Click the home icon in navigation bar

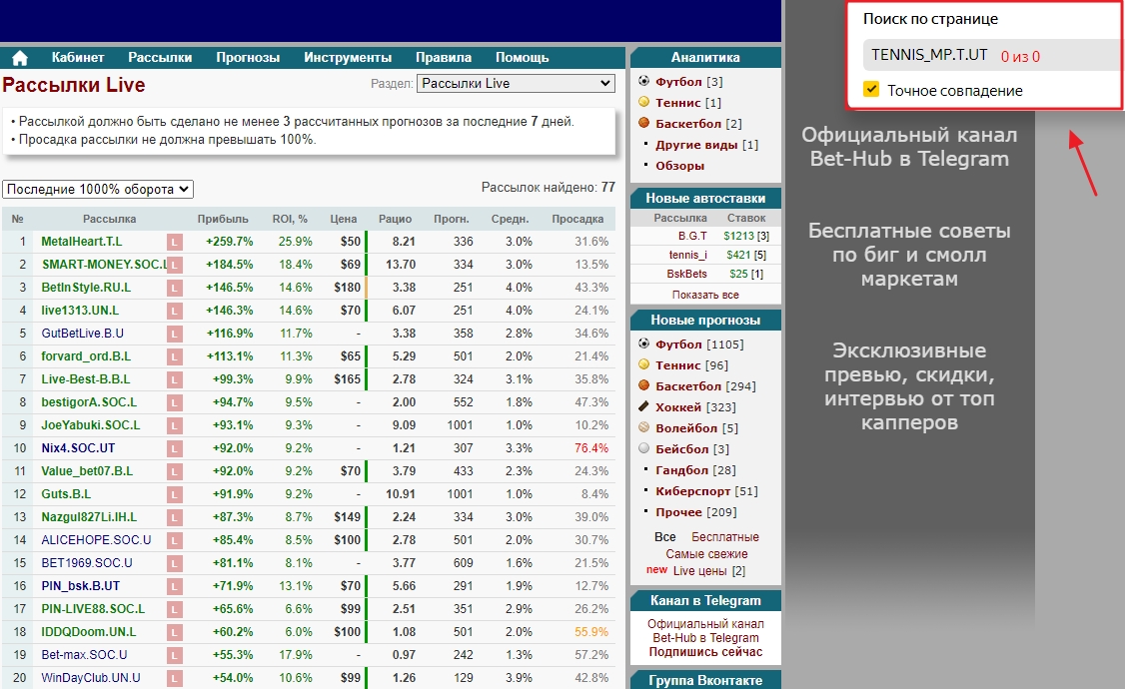point(19,58)
